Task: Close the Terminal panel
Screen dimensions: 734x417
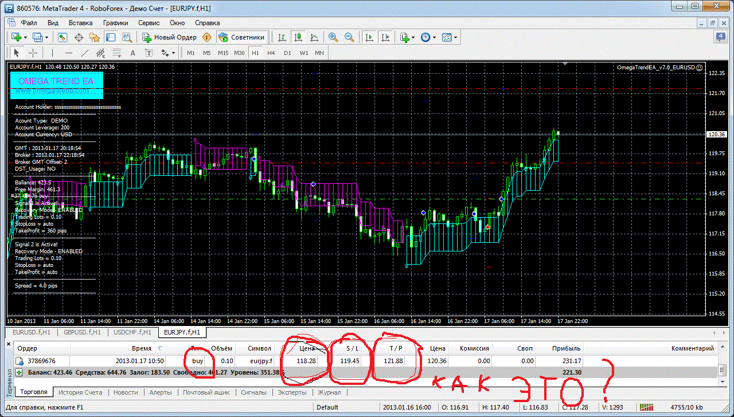Action: coord(9,344)
